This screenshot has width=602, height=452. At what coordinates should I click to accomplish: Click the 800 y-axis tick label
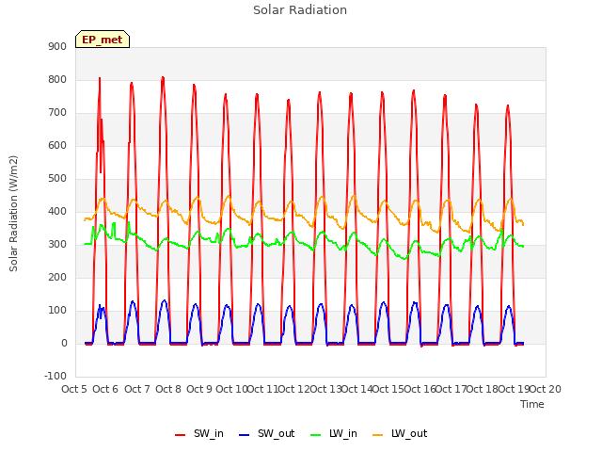coord(57,79)
